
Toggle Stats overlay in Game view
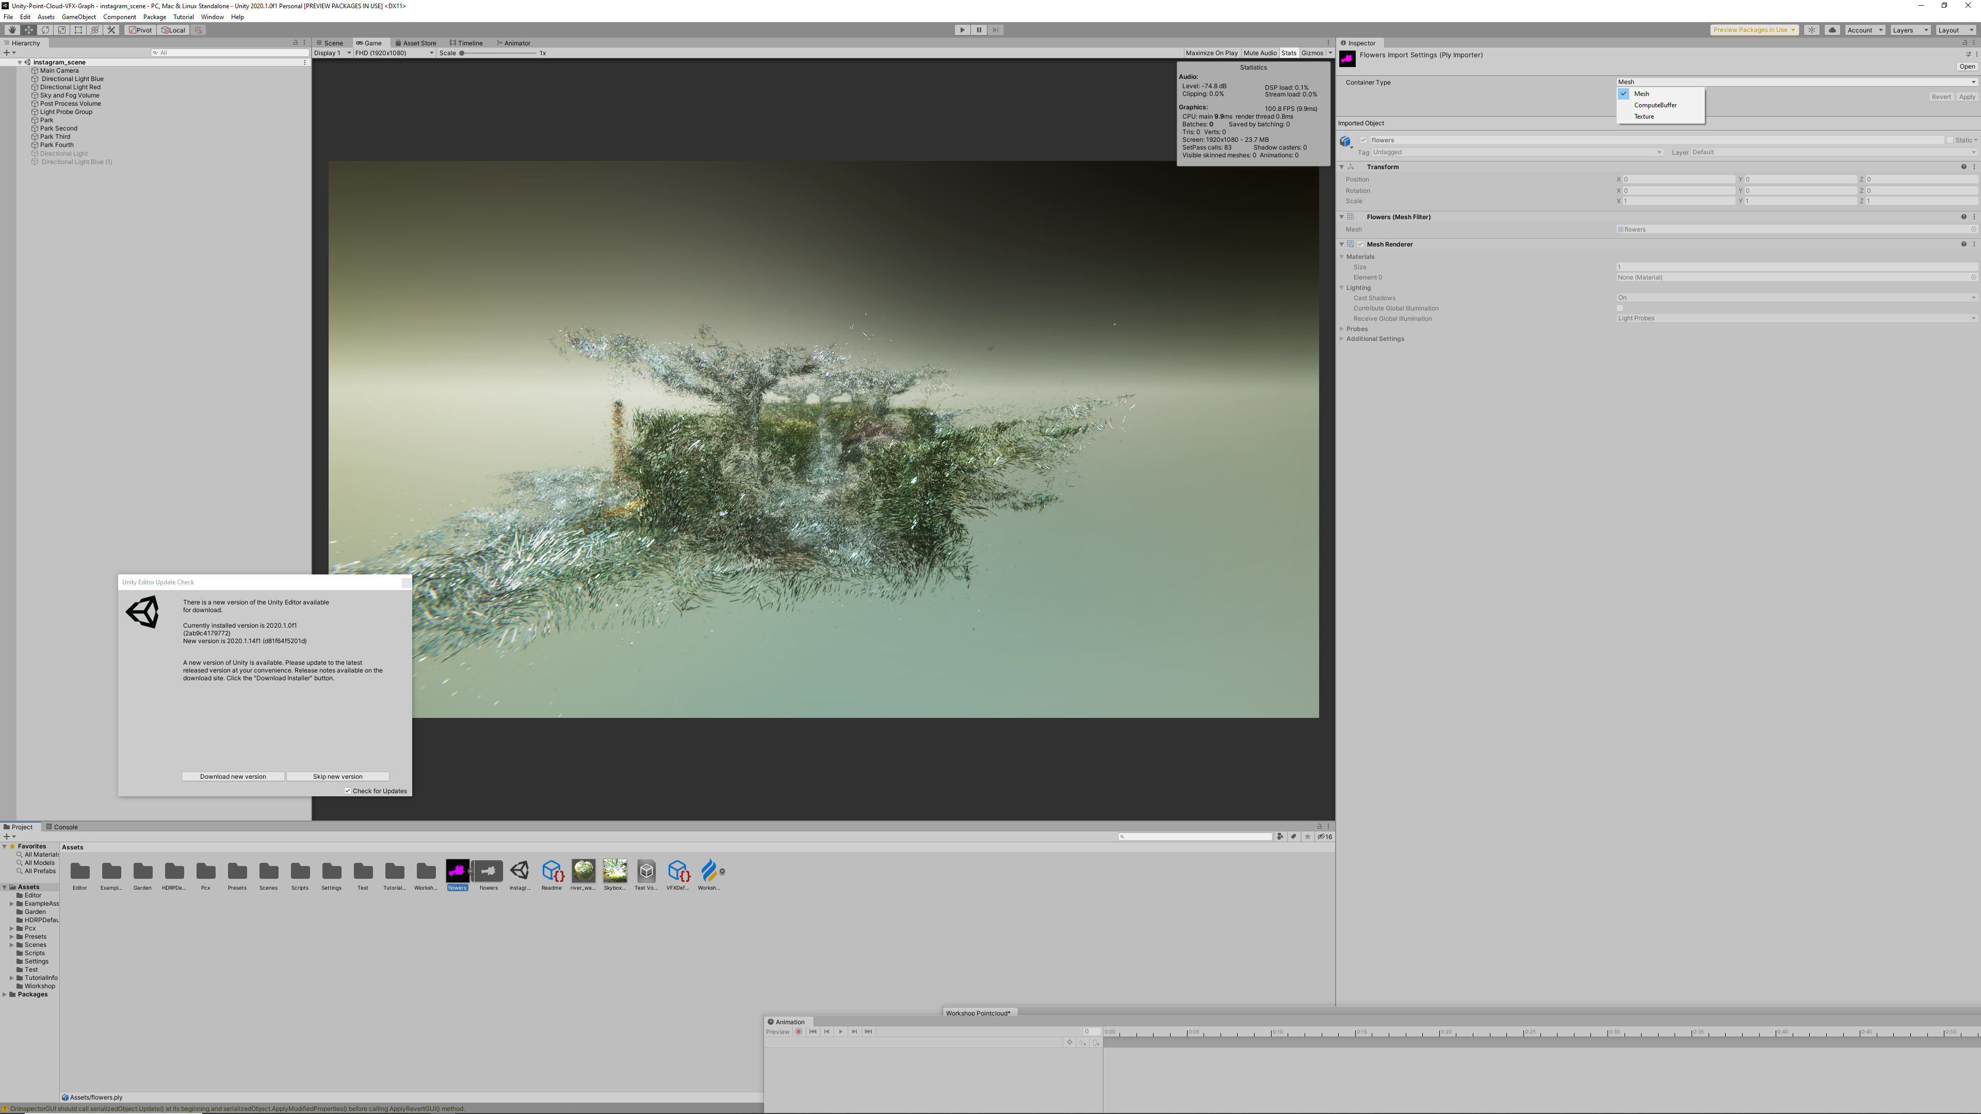click(1289, 53)
